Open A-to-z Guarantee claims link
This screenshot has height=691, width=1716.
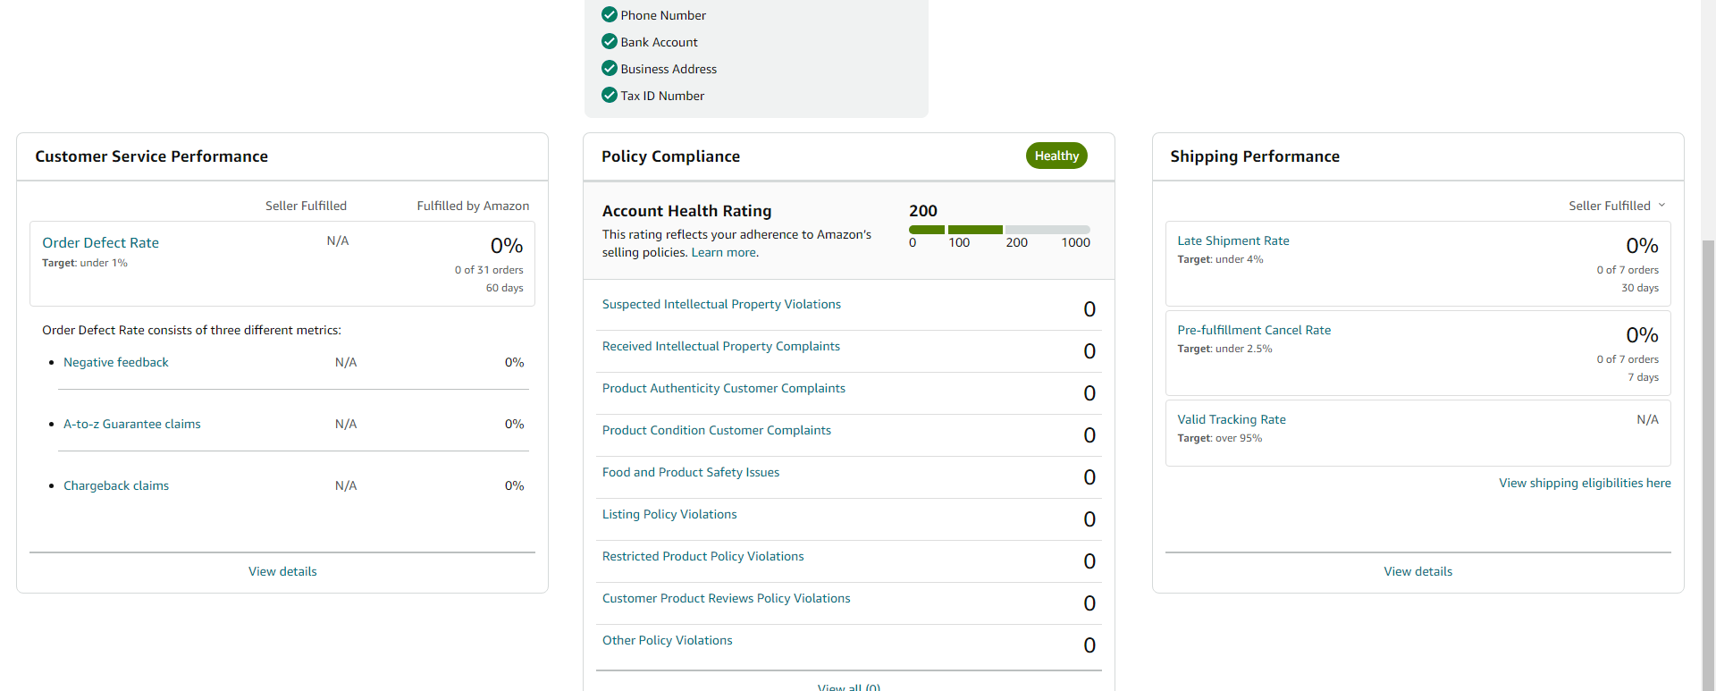point(132,424)
